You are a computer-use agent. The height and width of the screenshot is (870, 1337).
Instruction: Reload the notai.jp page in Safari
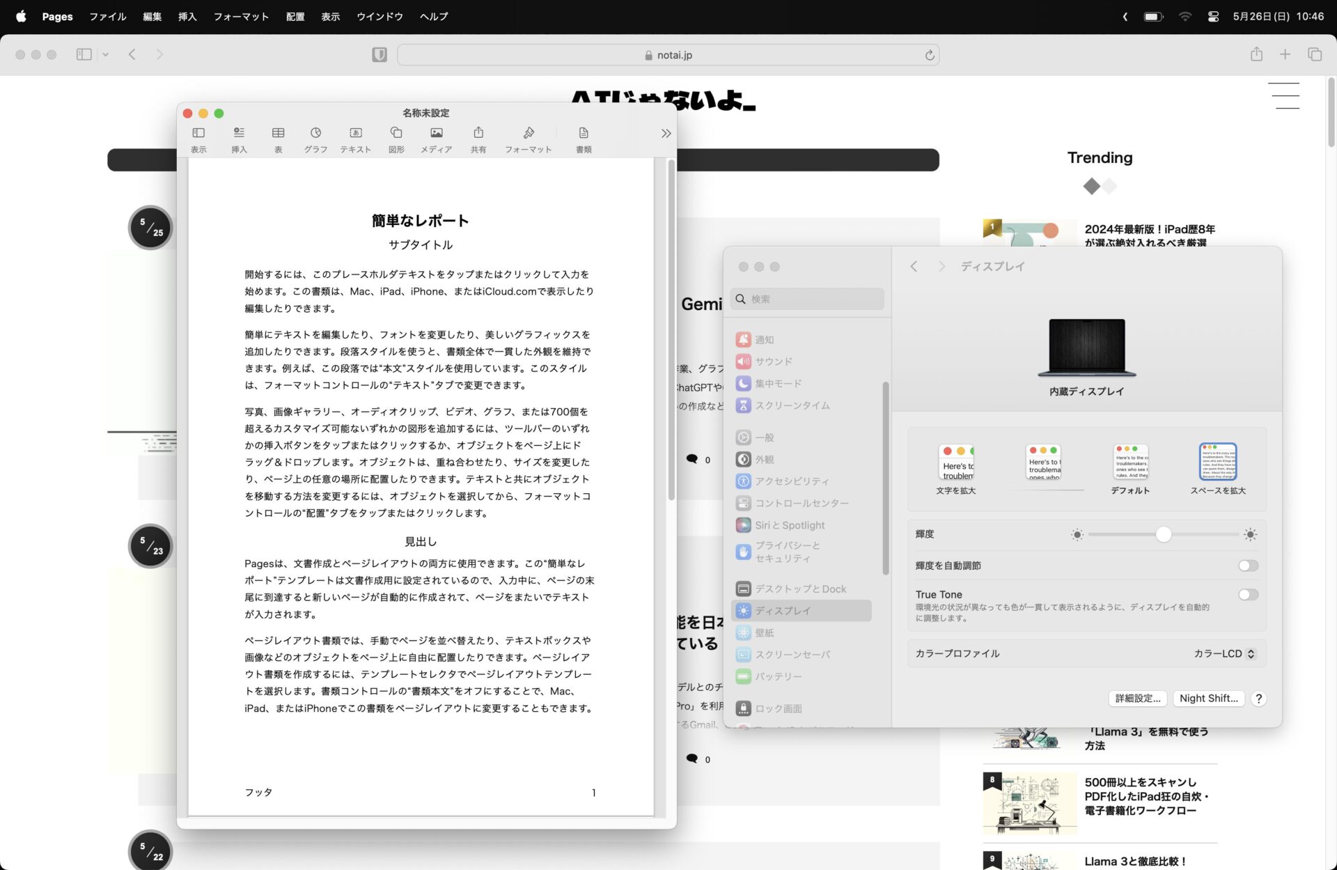930,55
